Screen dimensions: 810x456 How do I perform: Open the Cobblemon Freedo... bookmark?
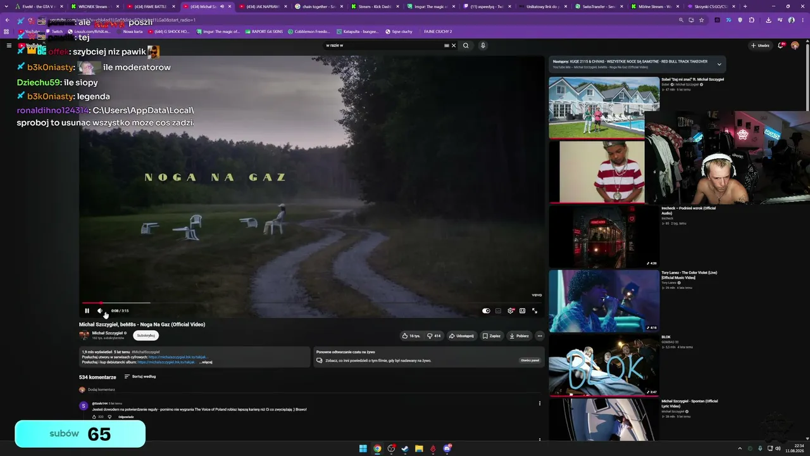click(309, 31)
